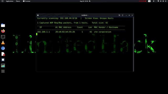Click the search icon in terminal header
This screenshot has height=94, width=168.
pyautogui.click(x=119, y=15)
